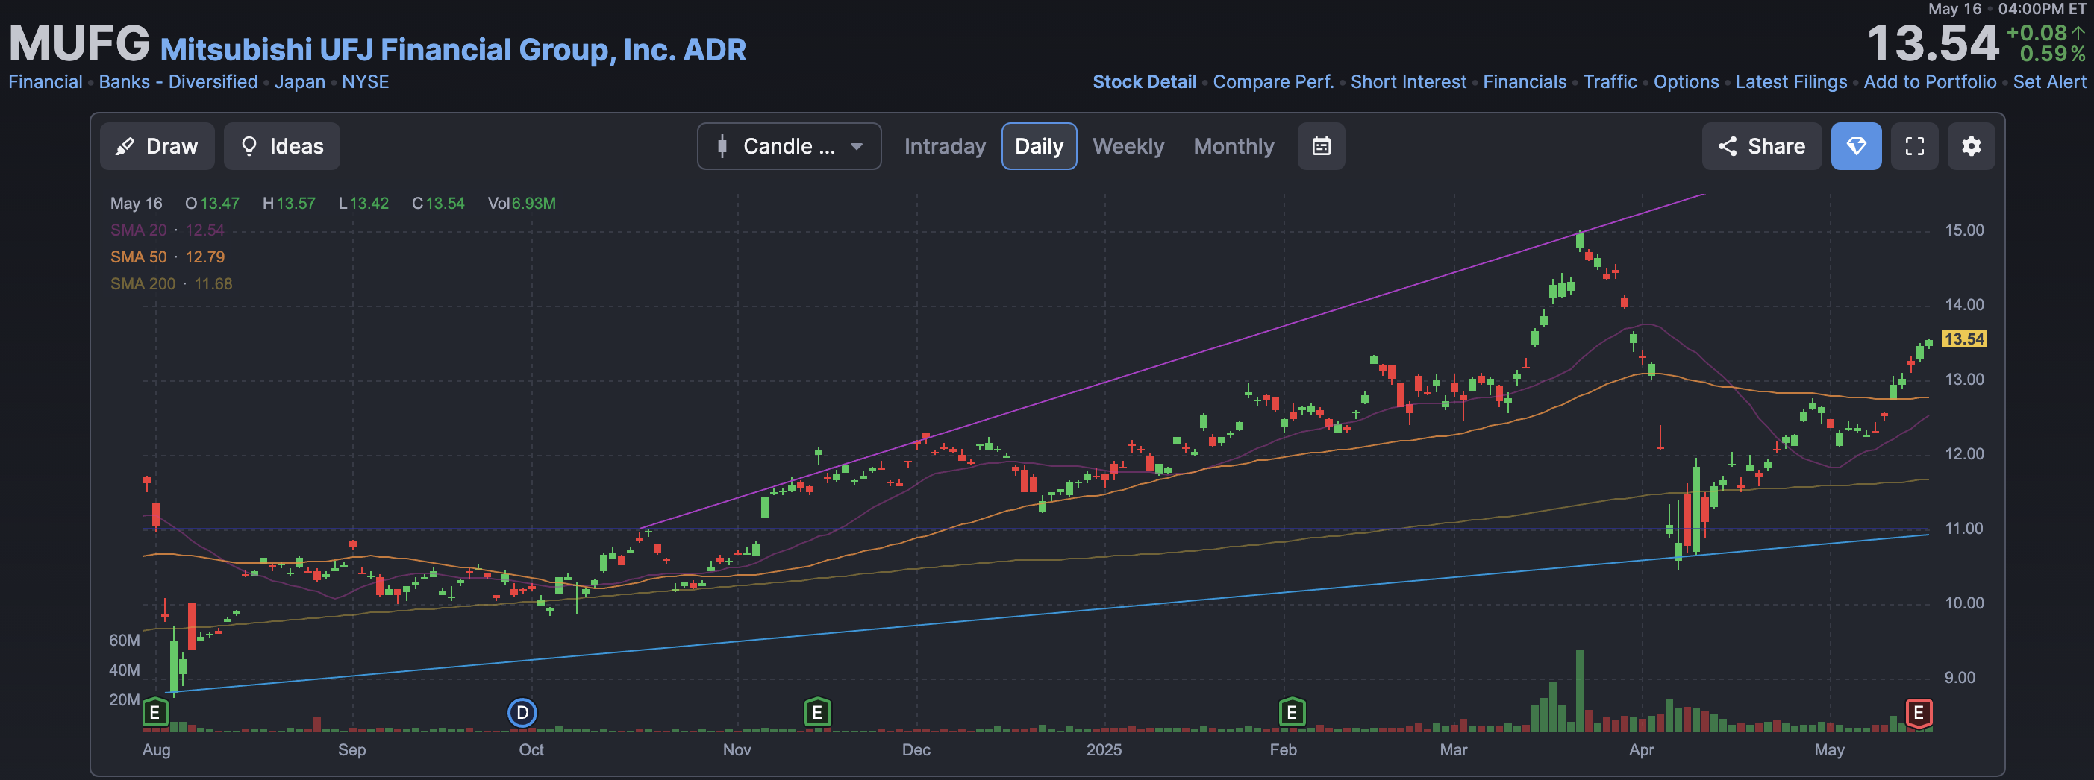The image size is (2094, 780).
Task: Click the August earnings E marker
Action: click(154, 713)
